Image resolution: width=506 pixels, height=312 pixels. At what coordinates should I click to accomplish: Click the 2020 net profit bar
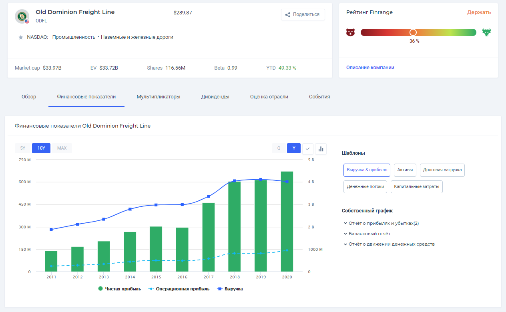(287, 222)
